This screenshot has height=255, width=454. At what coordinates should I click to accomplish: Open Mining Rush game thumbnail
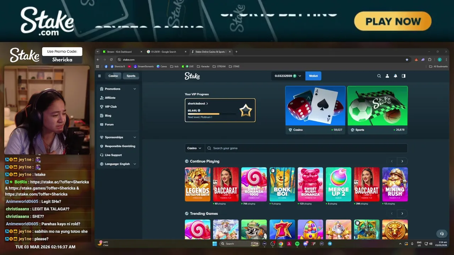[x=395, y=184]
